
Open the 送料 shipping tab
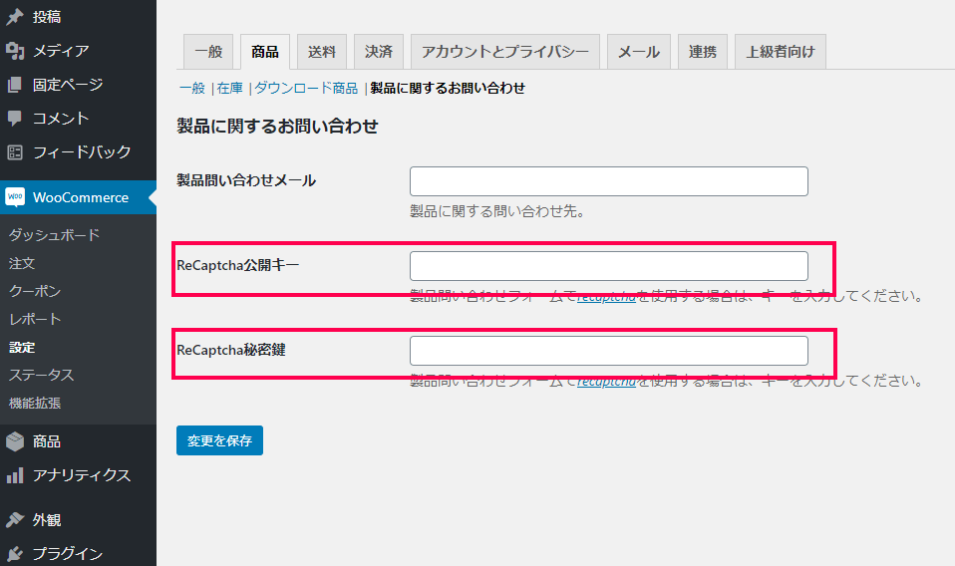[322, 52]
